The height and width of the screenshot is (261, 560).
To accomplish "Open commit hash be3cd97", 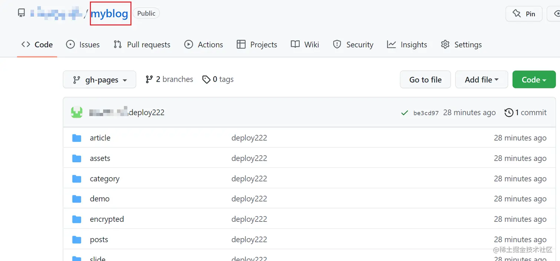I will coord(426,113).
